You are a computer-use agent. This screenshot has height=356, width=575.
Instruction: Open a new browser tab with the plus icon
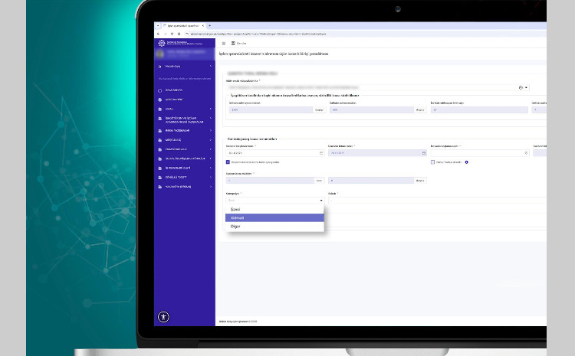[x=210, y=25]
